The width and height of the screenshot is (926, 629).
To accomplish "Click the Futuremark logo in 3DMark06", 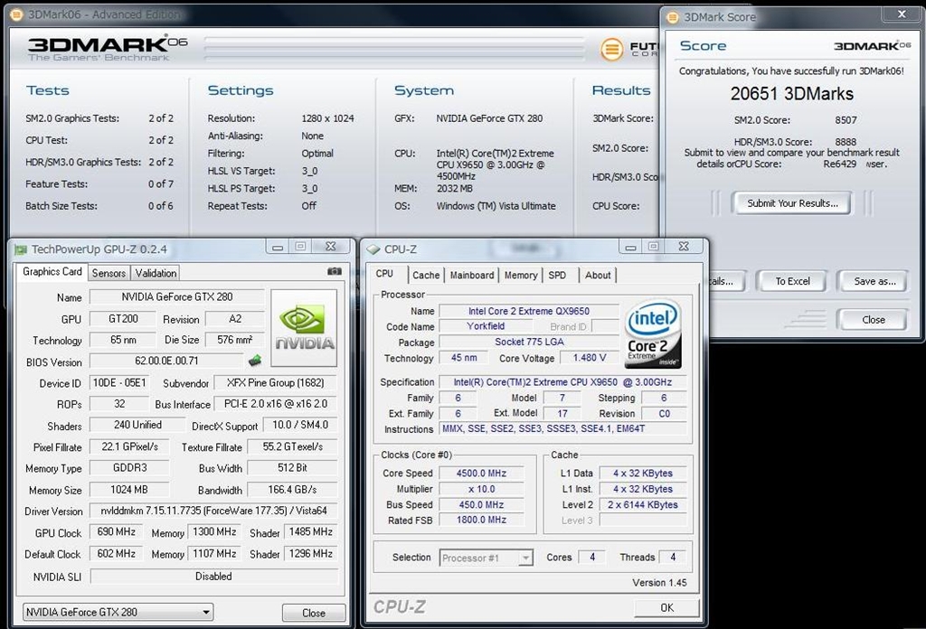I will pyautogui.click(x=612, y=49).
